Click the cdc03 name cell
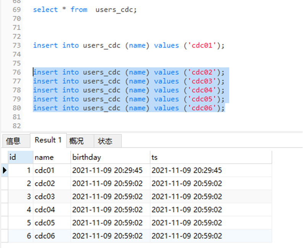The width and height of the screenshot is (303, 248). coord(45,197)
